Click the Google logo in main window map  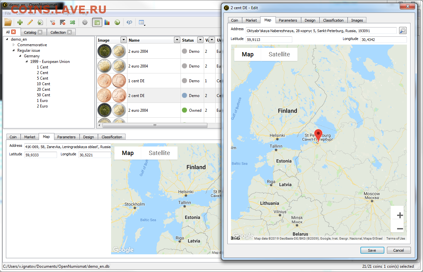click(x=123, y=250)
